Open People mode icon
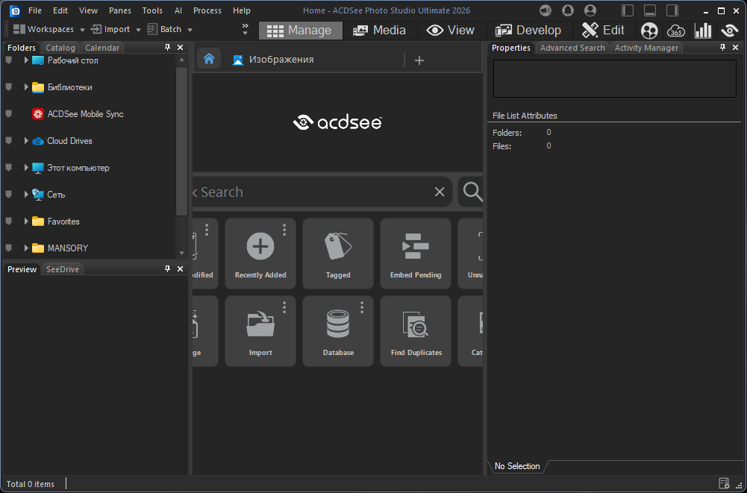747x493 pixels. point(649,31)
